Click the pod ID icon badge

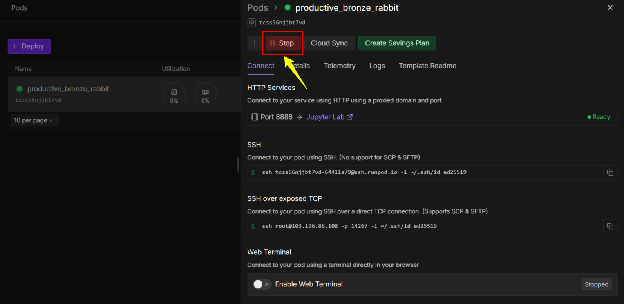251,23
